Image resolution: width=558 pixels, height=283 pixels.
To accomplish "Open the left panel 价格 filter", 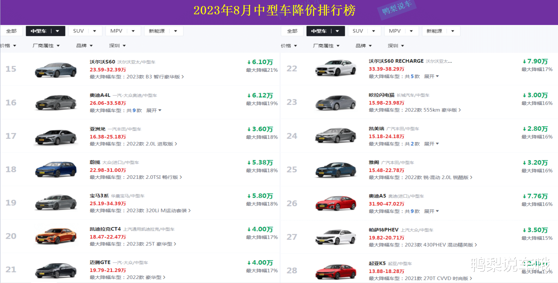I will (8, 46).
